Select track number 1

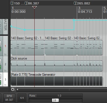coord(5,46)
